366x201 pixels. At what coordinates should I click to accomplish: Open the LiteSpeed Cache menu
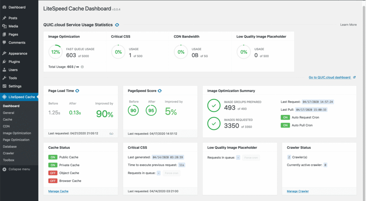point(19,97)
